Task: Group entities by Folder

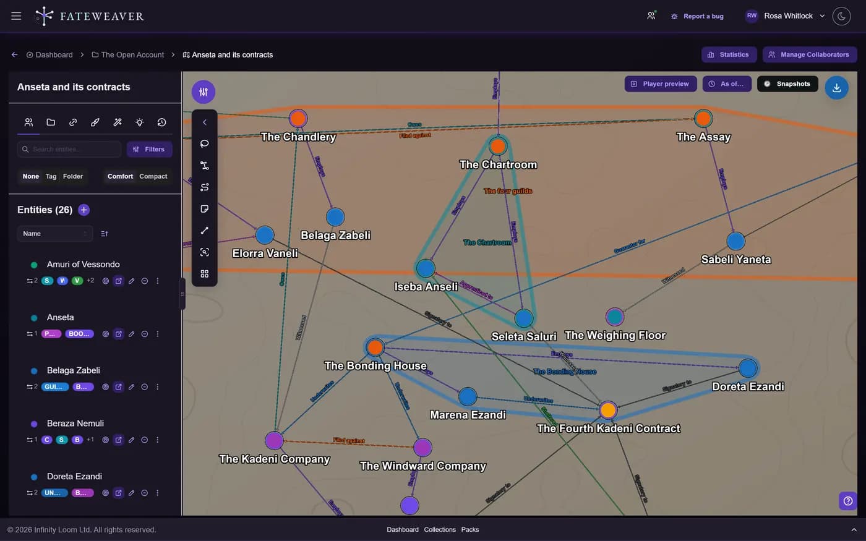Action: [x=73, y=176]
